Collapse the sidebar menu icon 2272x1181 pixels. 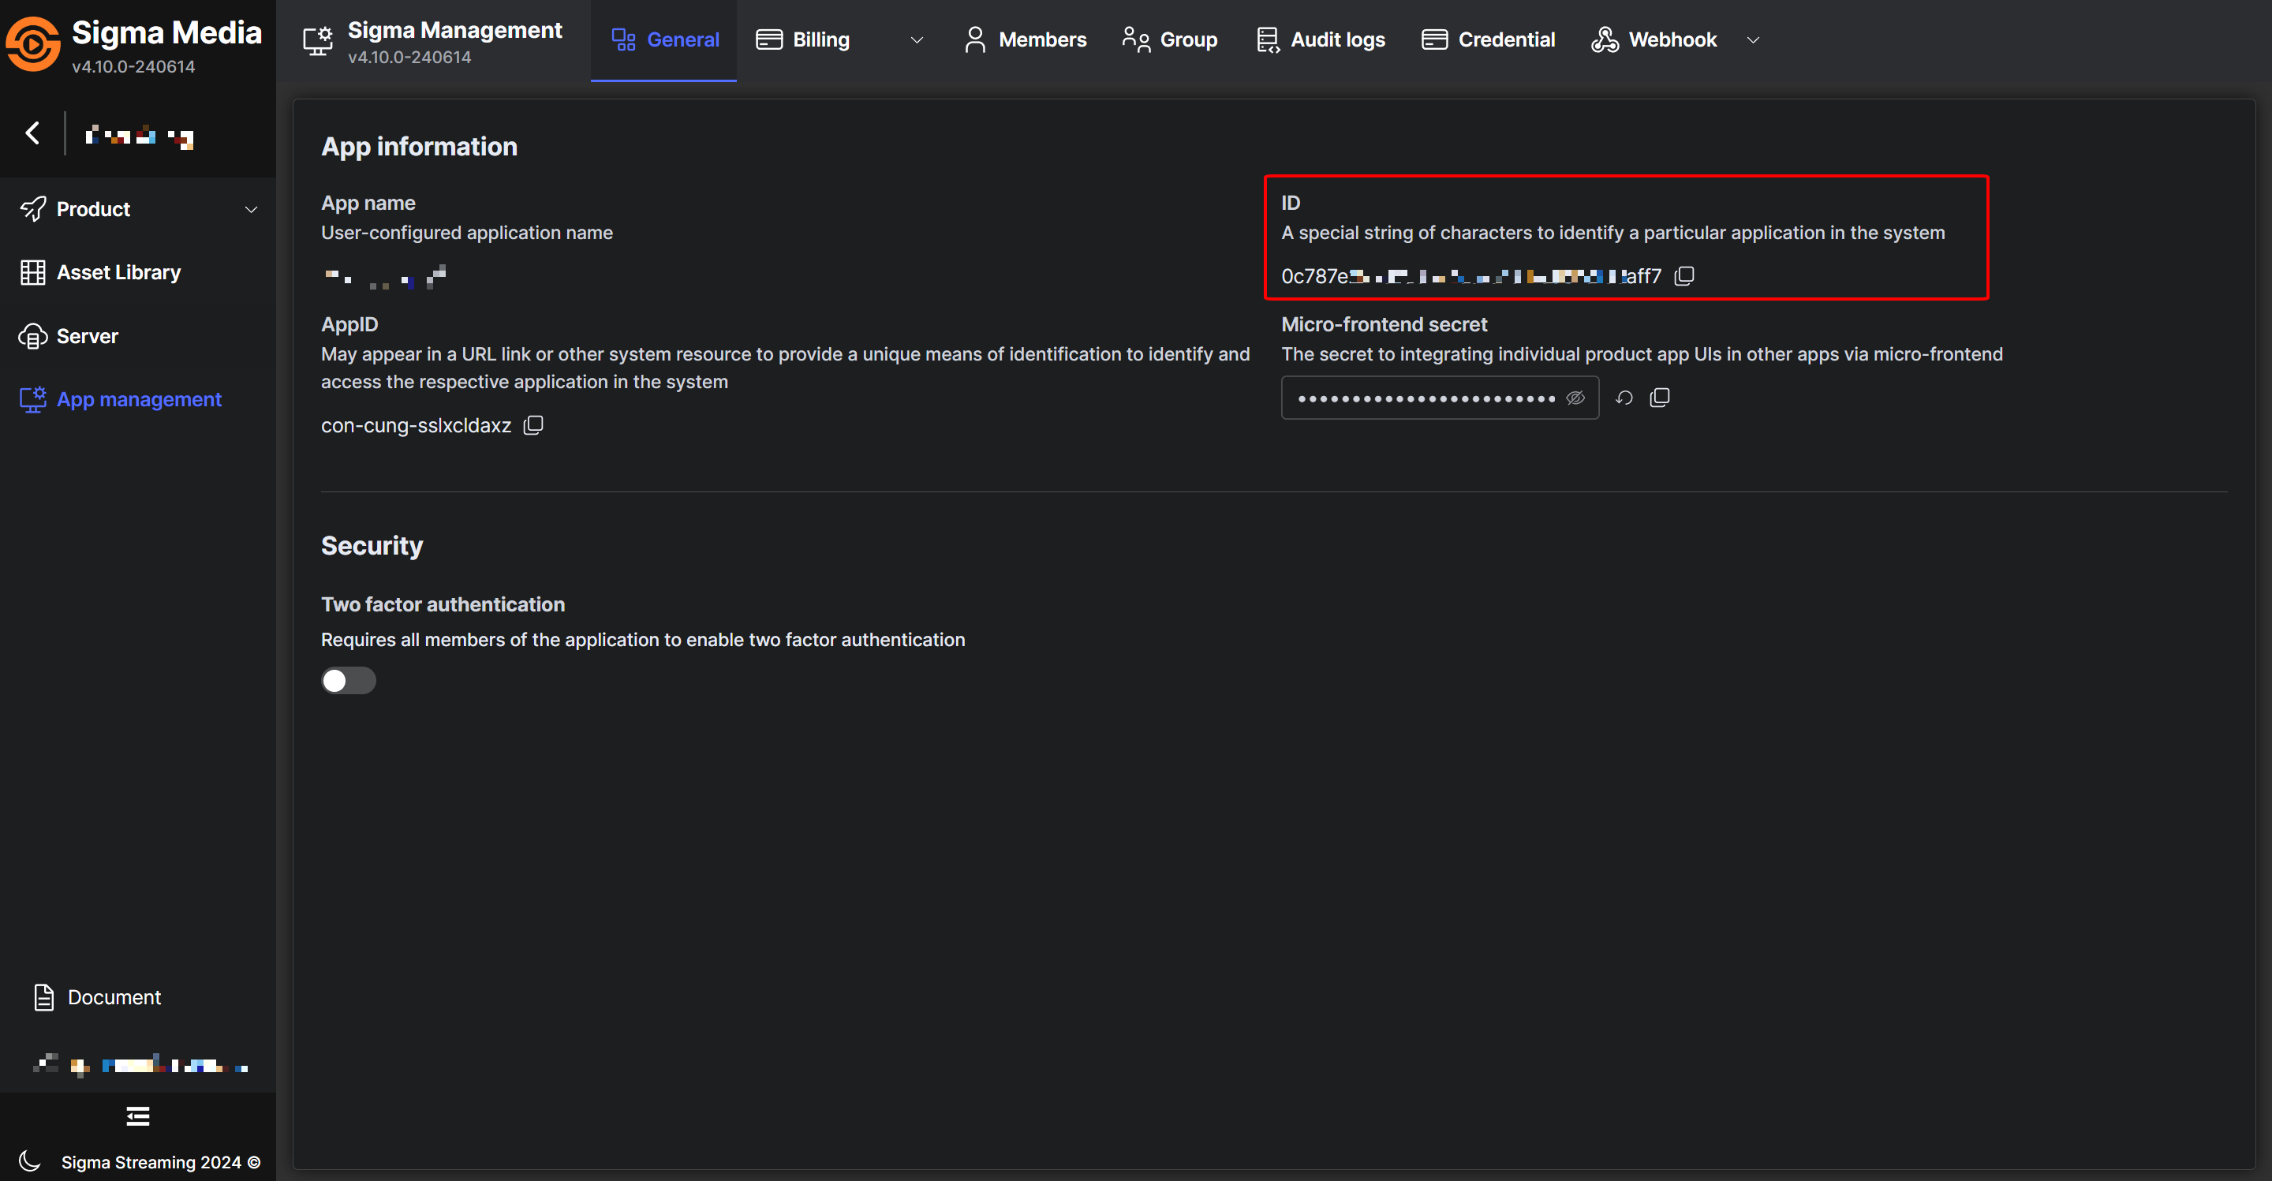click(x=137, y=1116)
